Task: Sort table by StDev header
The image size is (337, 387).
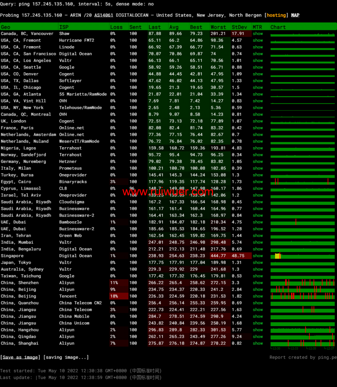Action: (x=239, y=27)
